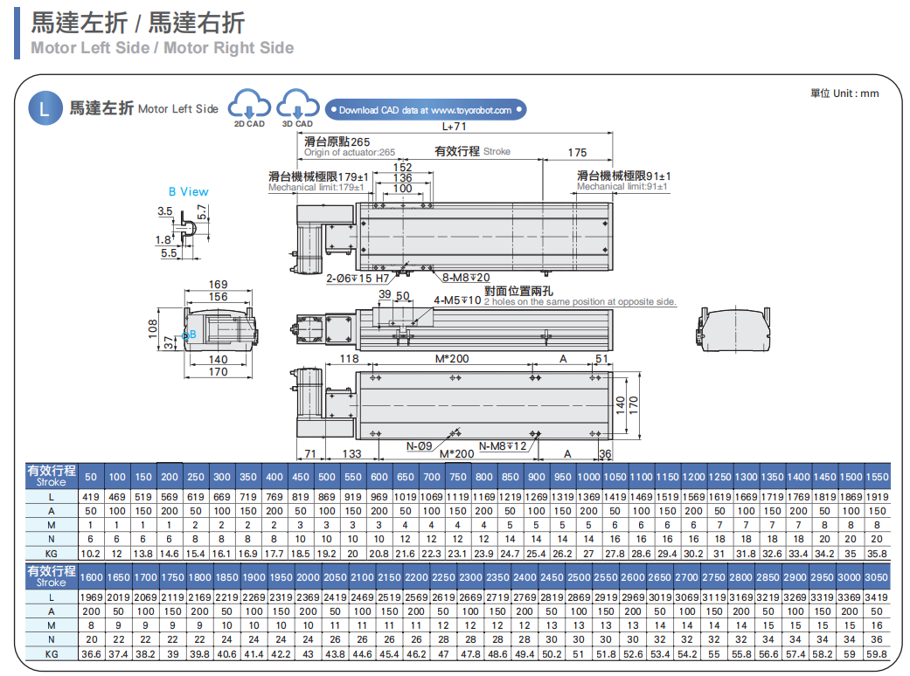Viewport: 910px width, 676px height.
Task: Select the KG row label in second table
Action: (52, 653)
